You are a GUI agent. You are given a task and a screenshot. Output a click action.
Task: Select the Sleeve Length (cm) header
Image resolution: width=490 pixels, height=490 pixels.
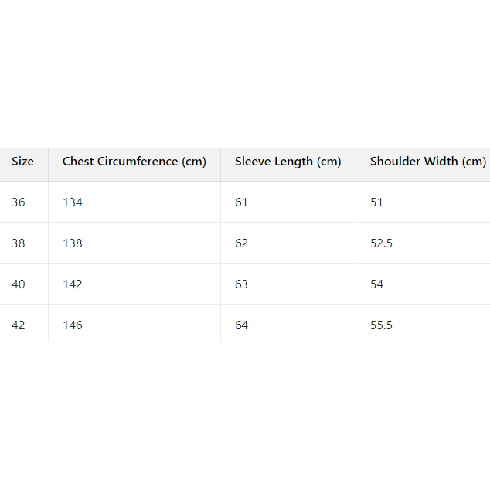coord(288,162)
